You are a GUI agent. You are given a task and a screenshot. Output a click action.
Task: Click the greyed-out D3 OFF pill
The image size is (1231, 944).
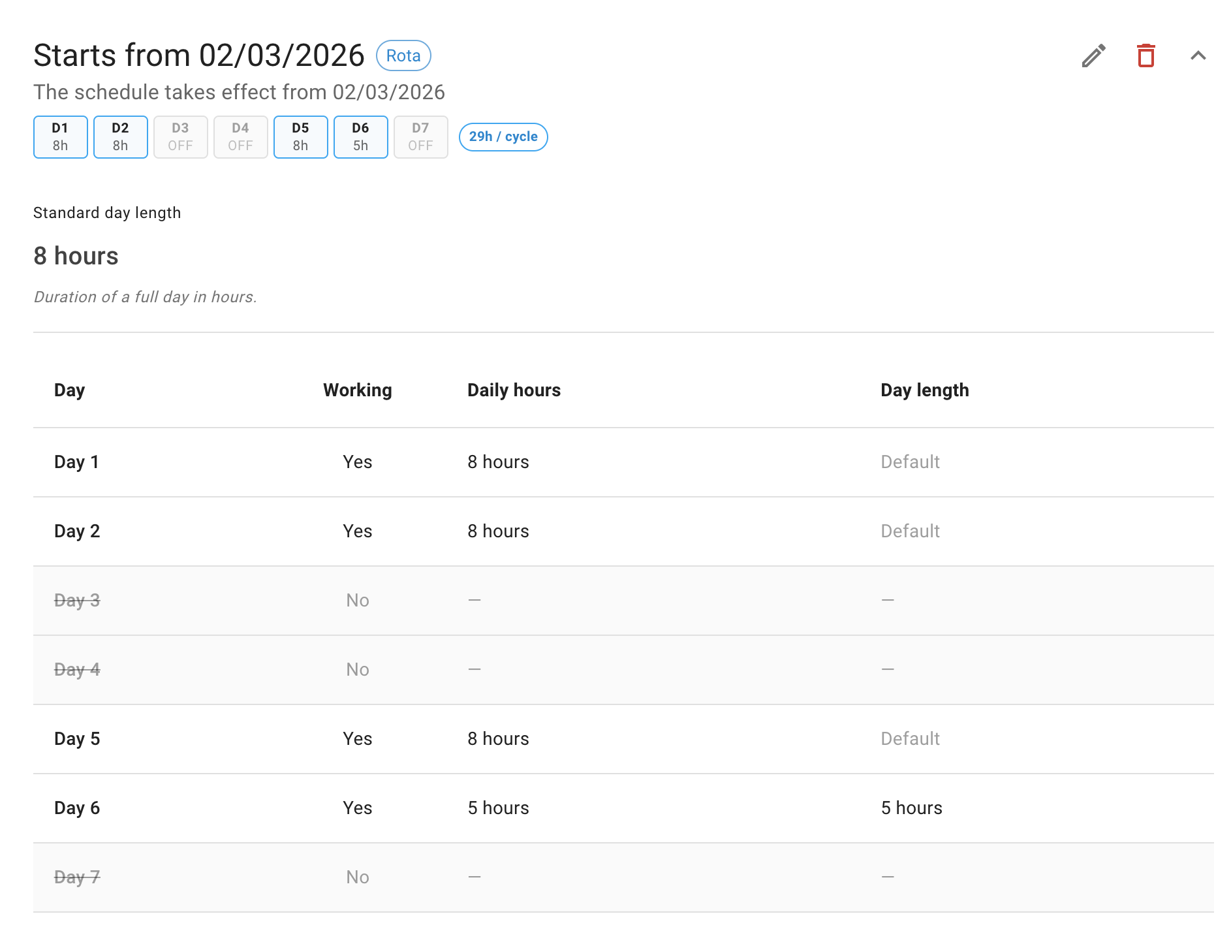tap(180, 137)
